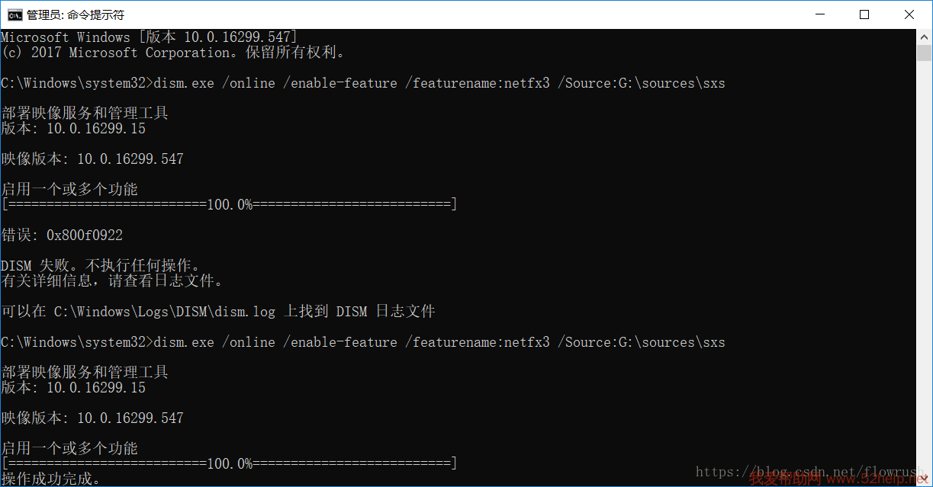Click the DISM 失败 failure message line
The image size is (933, 487).
pyautogui.click(x=101, y=265)
